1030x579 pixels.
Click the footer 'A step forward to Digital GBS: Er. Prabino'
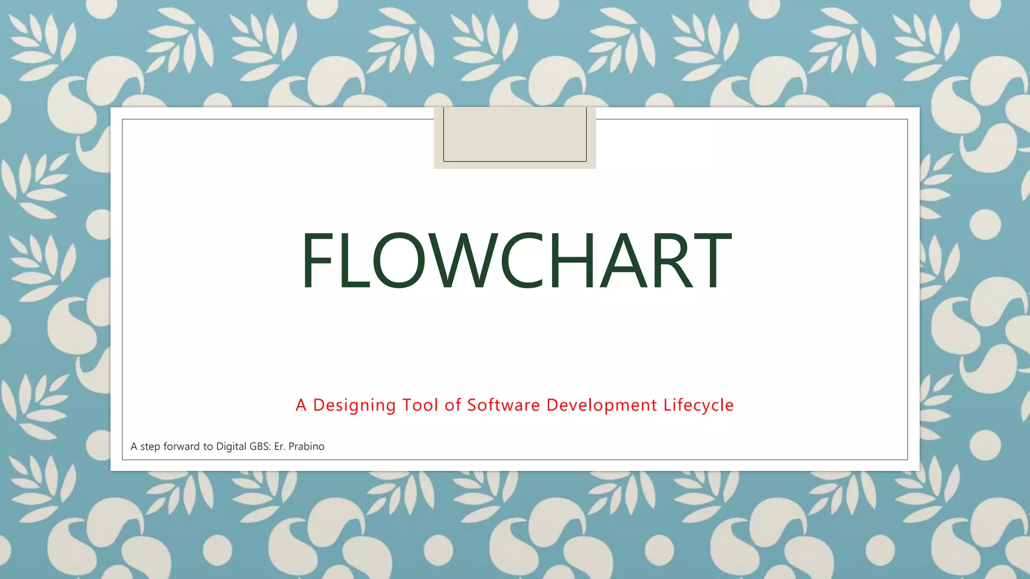click(227, 446)
